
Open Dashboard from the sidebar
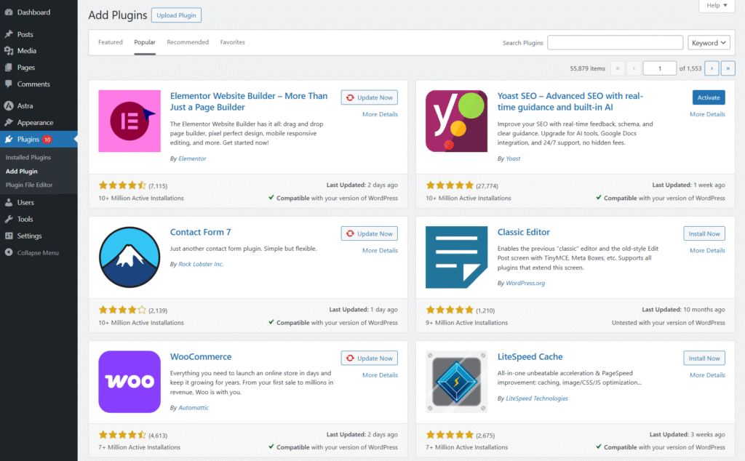pyautogui.click(x=33, y=12)
